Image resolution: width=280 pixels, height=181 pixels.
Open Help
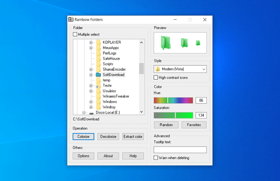[133, 156]
